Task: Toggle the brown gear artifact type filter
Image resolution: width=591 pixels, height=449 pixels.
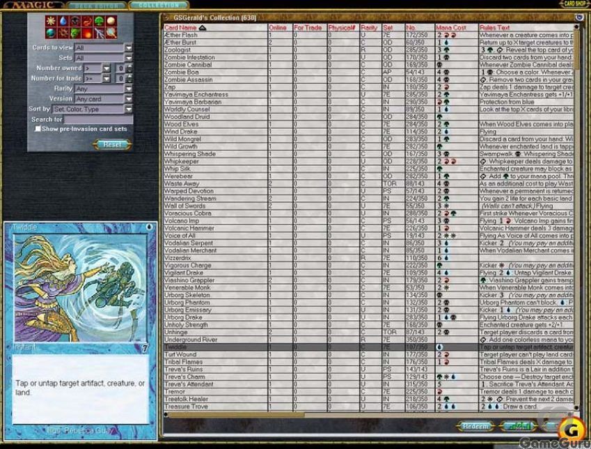Action: pyautogui.click(x=63, y=33)
